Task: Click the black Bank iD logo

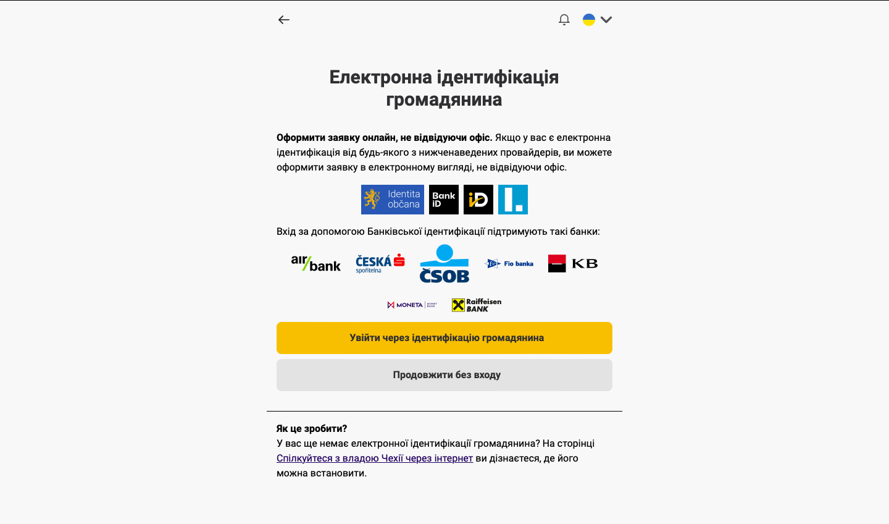Action: pyautogui.click(x=444, y=200)
